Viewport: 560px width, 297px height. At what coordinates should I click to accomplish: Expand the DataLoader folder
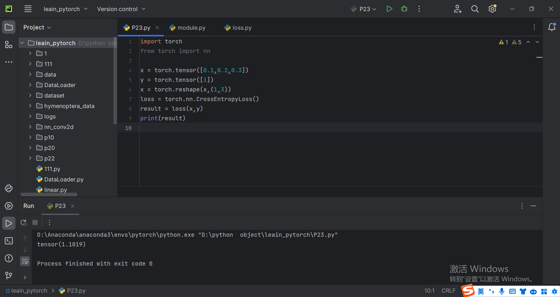30,85
